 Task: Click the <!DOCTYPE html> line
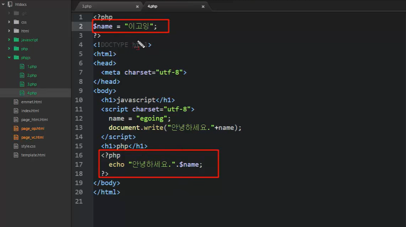(122, 45)
